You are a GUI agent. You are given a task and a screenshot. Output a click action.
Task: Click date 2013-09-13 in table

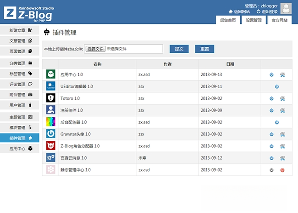211,75
